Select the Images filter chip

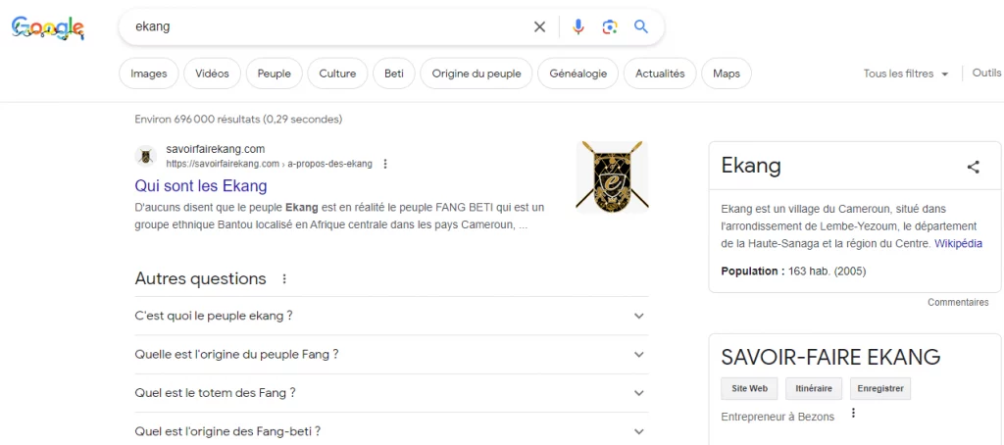pos(149,74)
